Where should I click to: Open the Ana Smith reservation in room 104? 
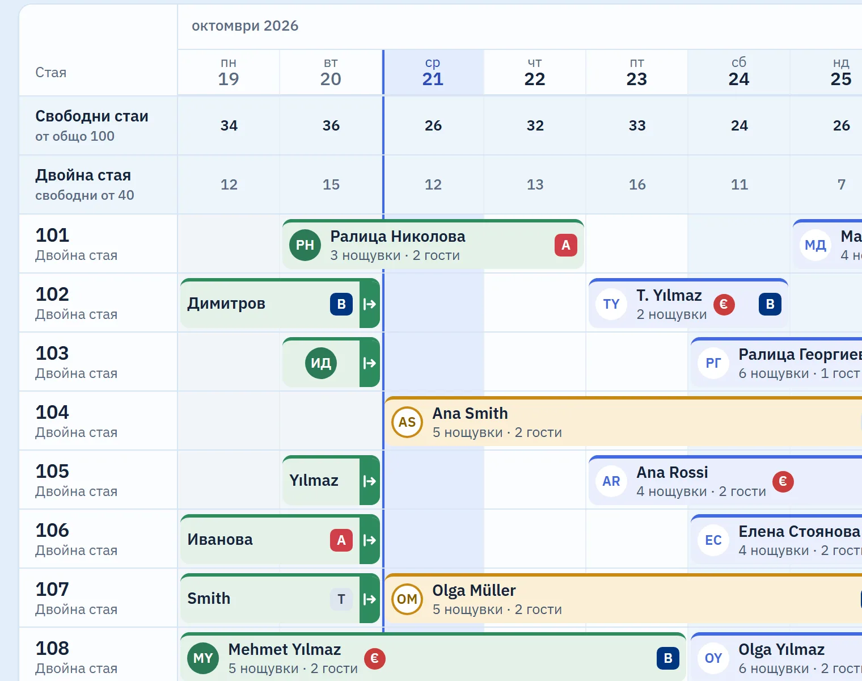click(623, 422)
